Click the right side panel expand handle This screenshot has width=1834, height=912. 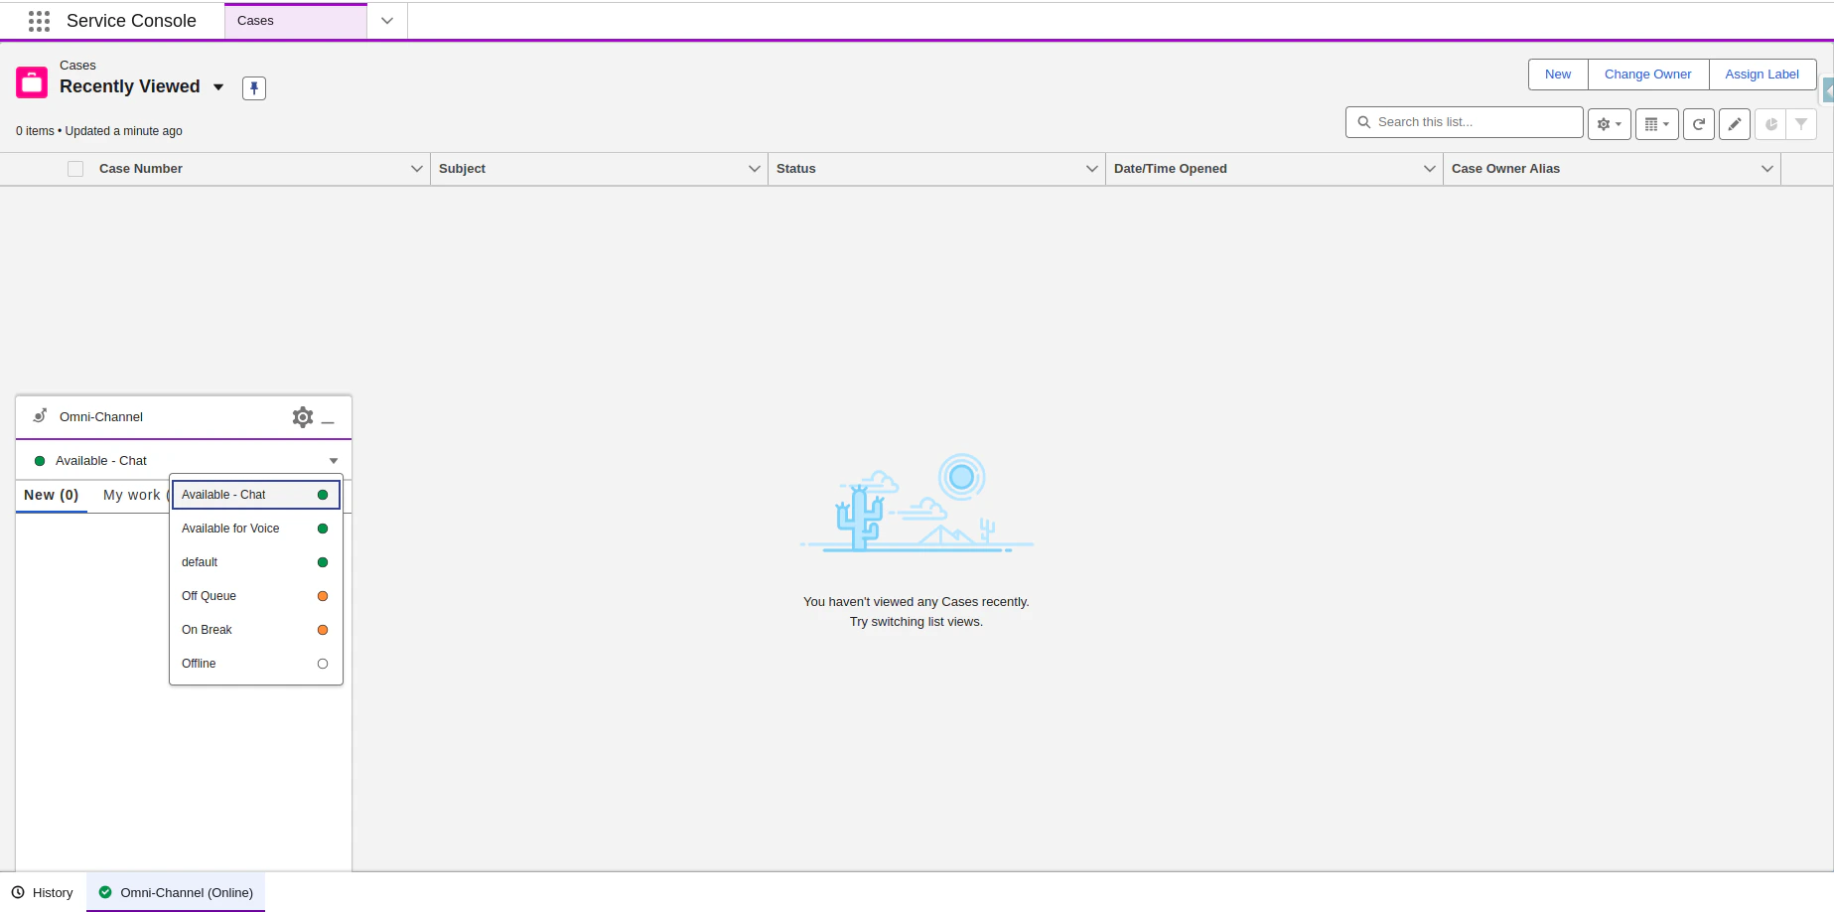click(1828, 92)
